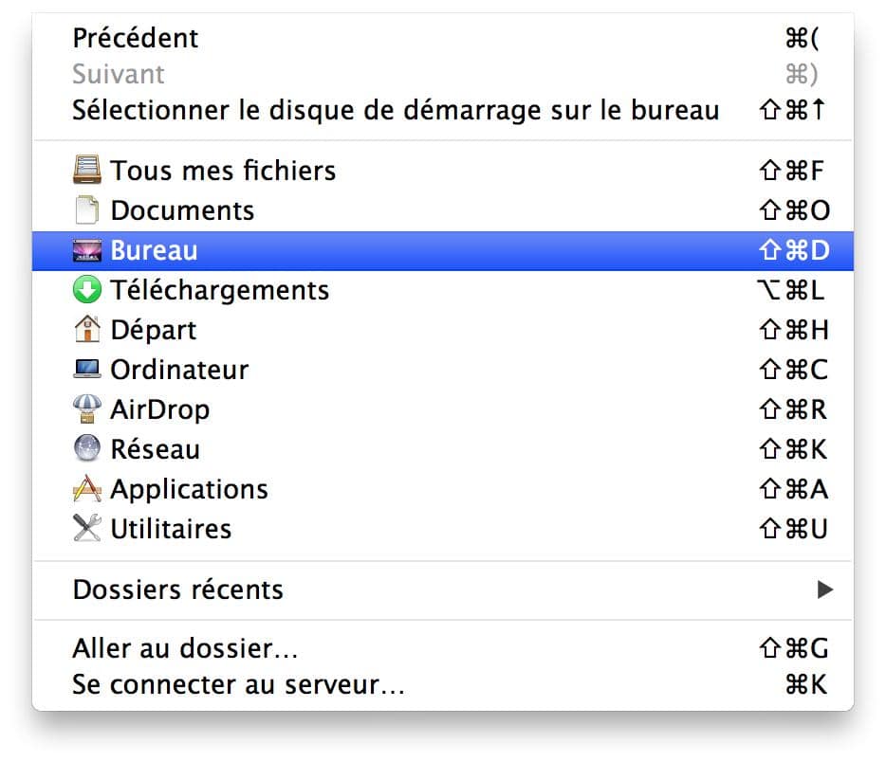Click the Utilitaires tools icon
886x762 pixels.
pyautogui.click(x=87, y=528)
